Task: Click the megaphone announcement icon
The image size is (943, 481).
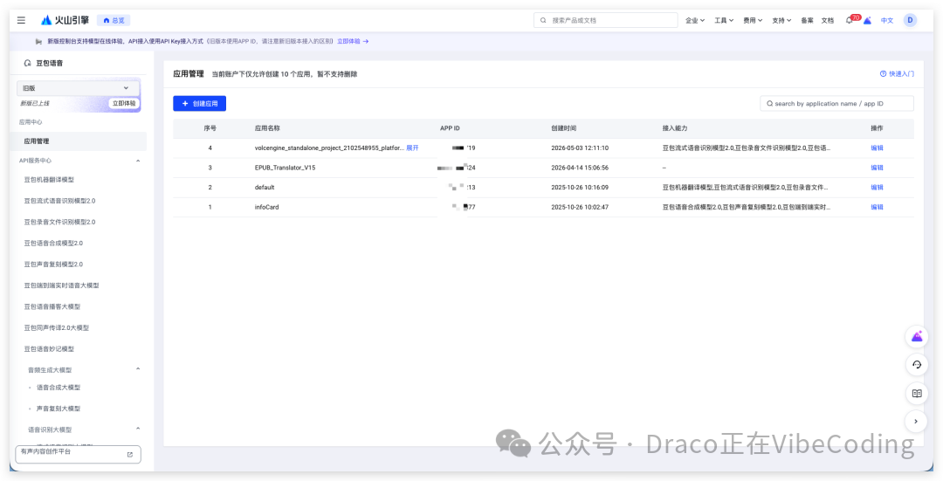Action: (38, 42)
